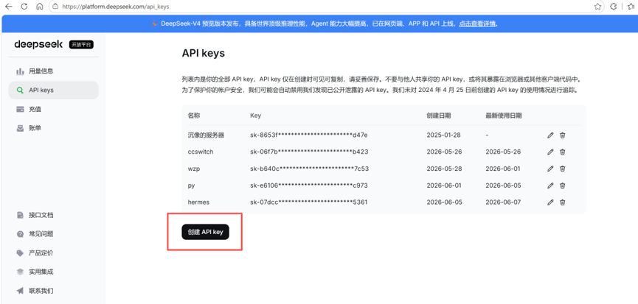
Task: Open 常见问题 FAQ
Action: (x=54, y=234)
